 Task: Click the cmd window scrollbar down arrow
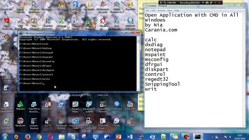(138, 89)
